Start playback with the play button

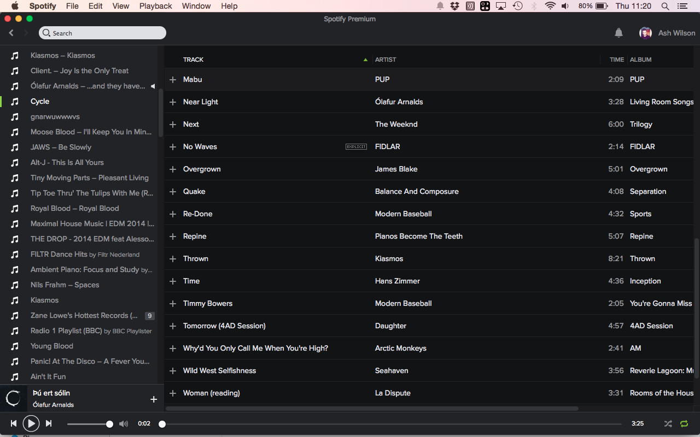(31, 423)
